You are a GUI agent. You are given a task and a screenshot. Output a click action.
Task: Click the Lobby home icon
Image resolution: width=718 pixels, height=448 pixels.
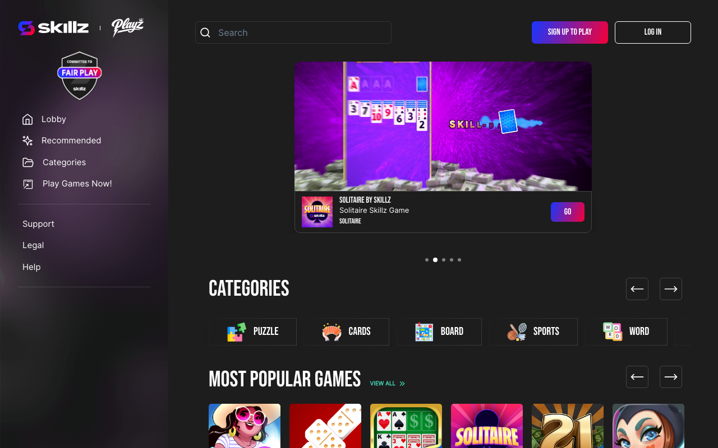click(x=27, y=119)
